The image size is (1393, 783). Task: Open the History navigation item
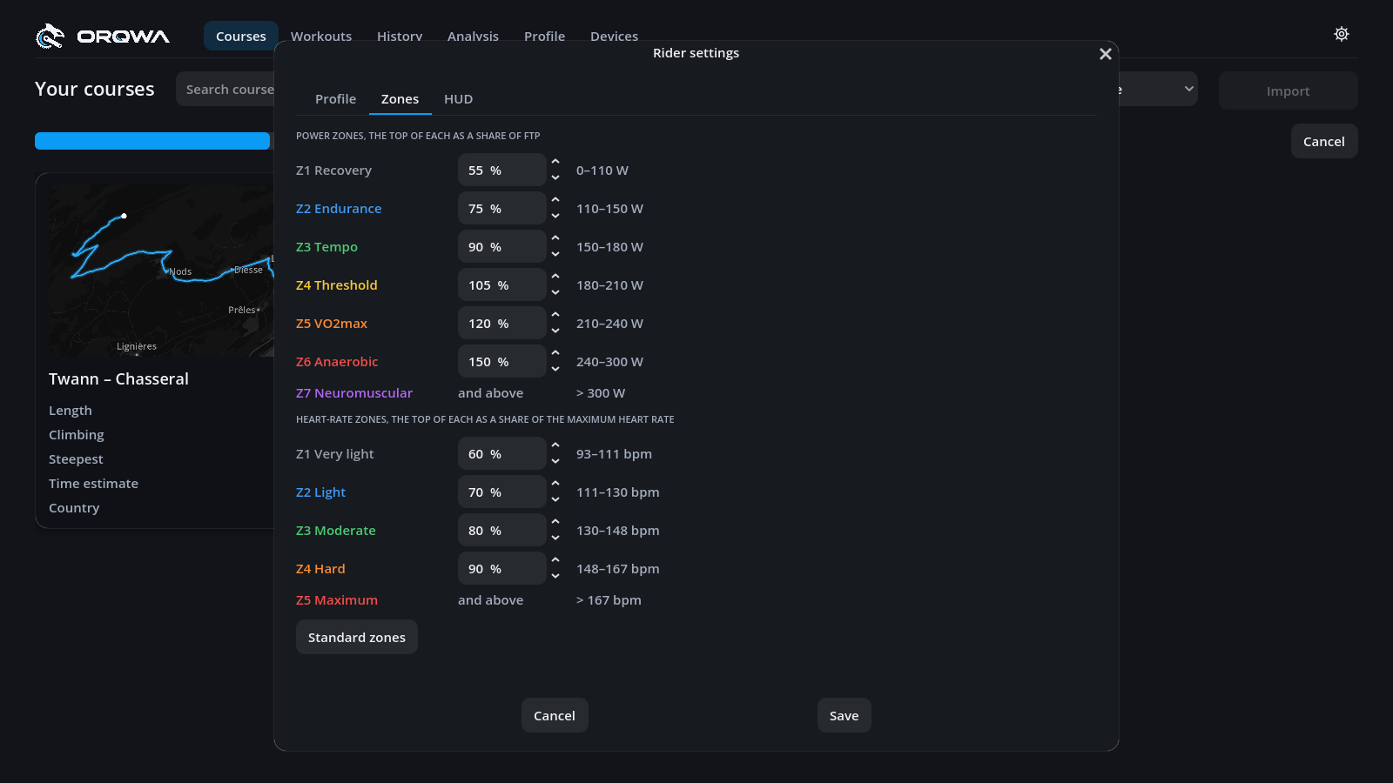[400, 36]
